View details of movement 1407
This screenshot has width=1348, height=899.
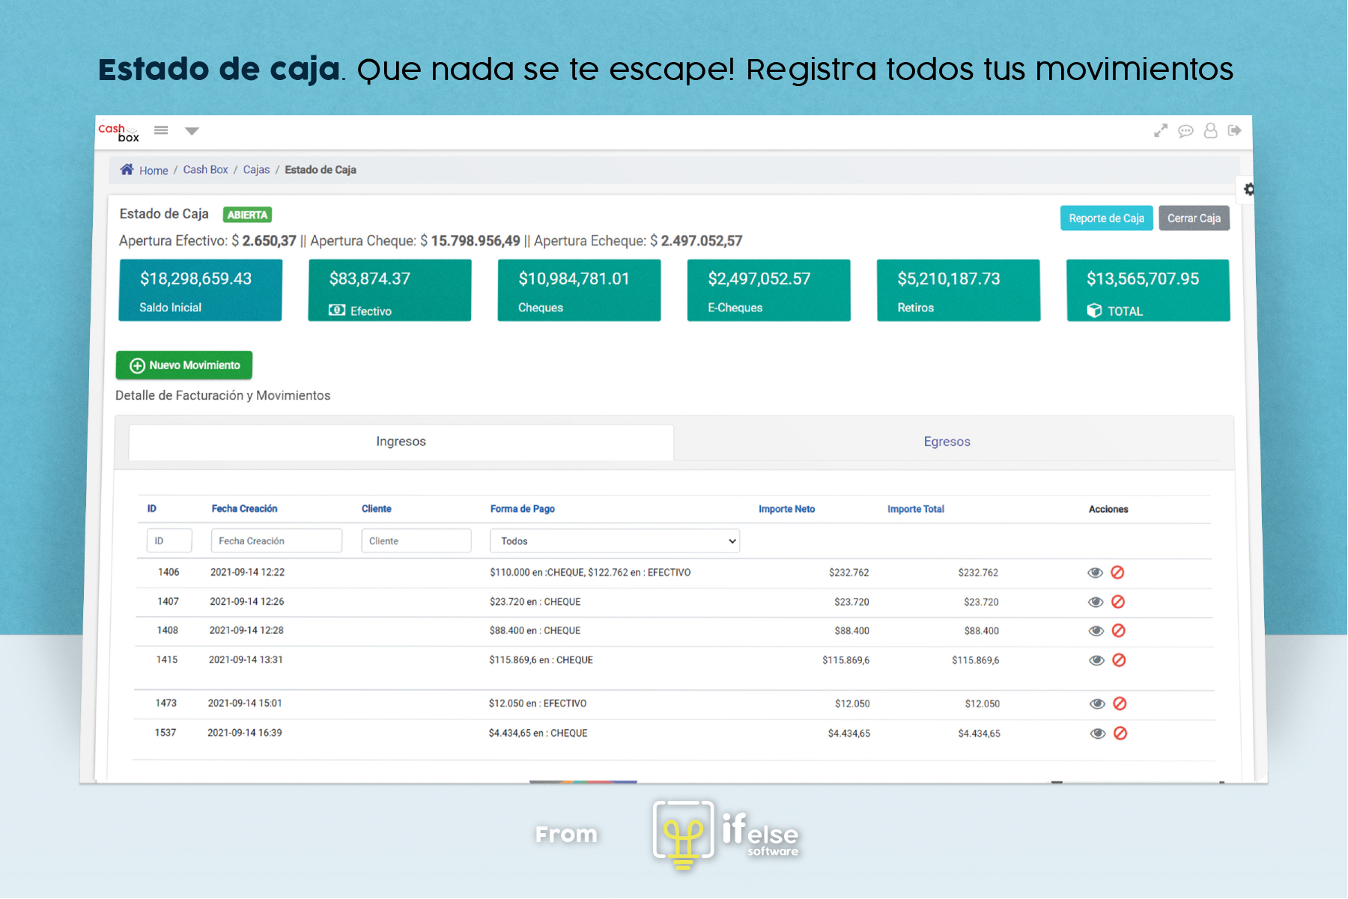pos(1096,602)
